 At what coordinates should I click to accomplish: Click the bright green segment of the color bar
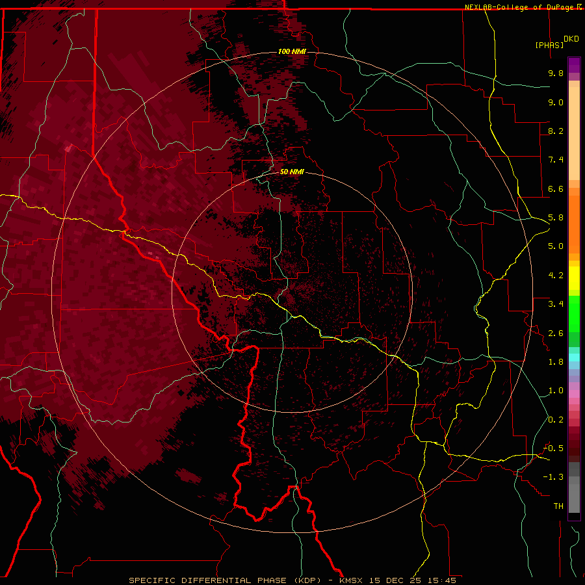[x=574, y=315]
